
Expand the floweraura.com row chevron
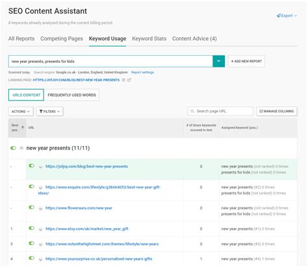(40, 209)
